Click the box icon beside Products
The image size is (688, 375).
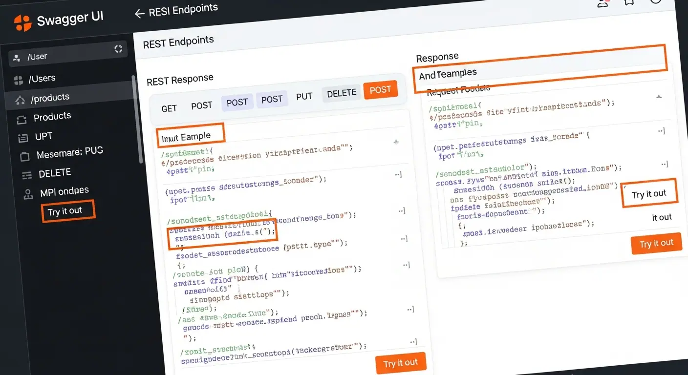pos(21,119)
